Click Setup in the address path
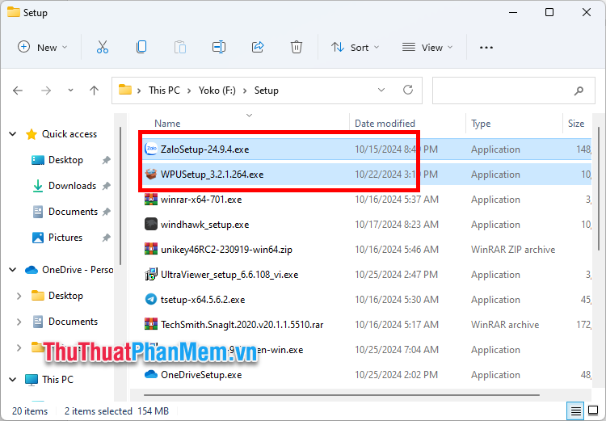 (267, 91)
